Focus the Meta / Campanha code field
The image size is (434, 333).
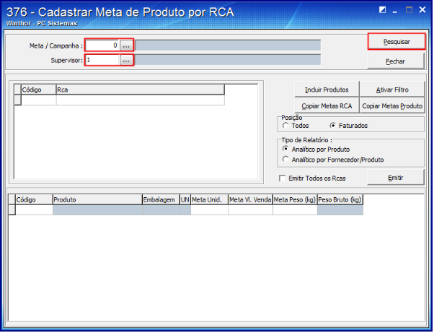click(102, 46)
